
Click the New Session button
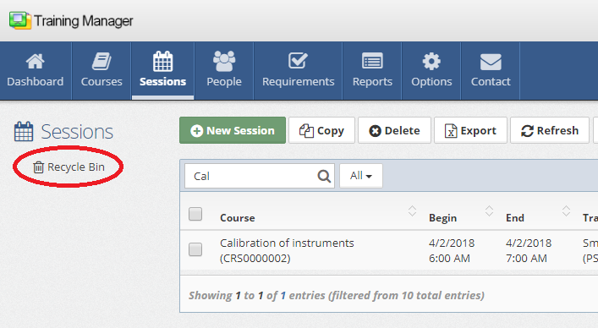tap(233, 130)
